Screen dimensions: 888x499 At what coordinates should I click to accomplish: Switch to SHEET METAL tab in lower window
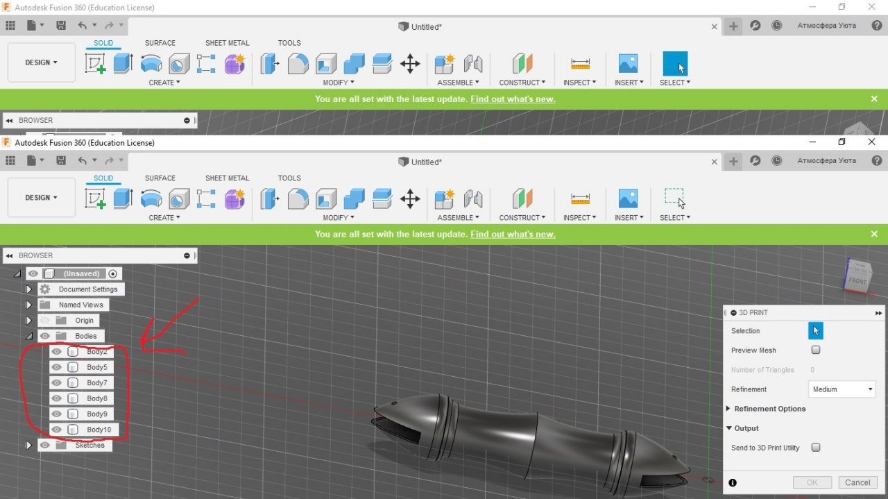tap(227, 178)
